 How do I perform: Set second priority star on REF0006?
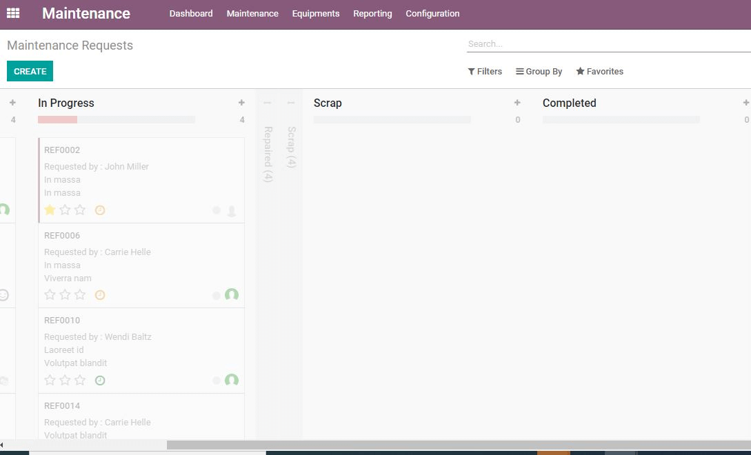(65, 294)
